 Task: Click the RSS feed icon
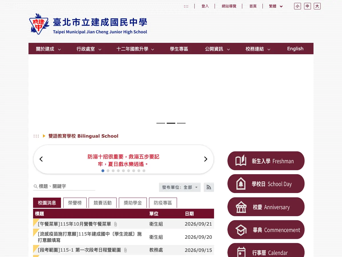coord(209,187)
